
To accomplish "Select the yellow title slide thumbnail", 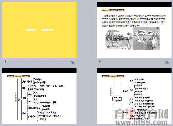I will tap(39, 30).
